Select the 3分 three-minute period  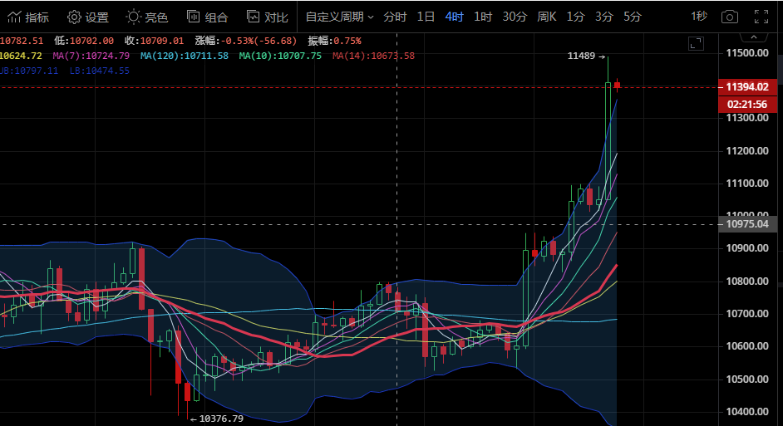coord(604,17)
